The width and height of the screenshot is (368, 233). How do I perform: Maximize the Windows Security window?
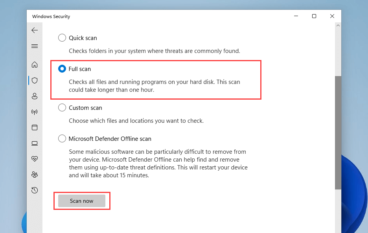point(314,16)
